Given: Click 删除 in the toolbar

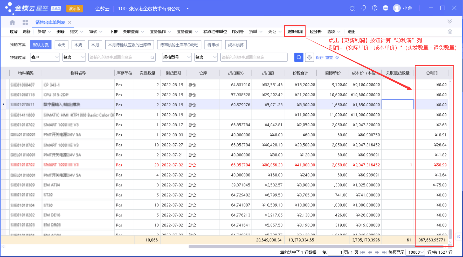Looking at the screenshot, I should point(60,32).
